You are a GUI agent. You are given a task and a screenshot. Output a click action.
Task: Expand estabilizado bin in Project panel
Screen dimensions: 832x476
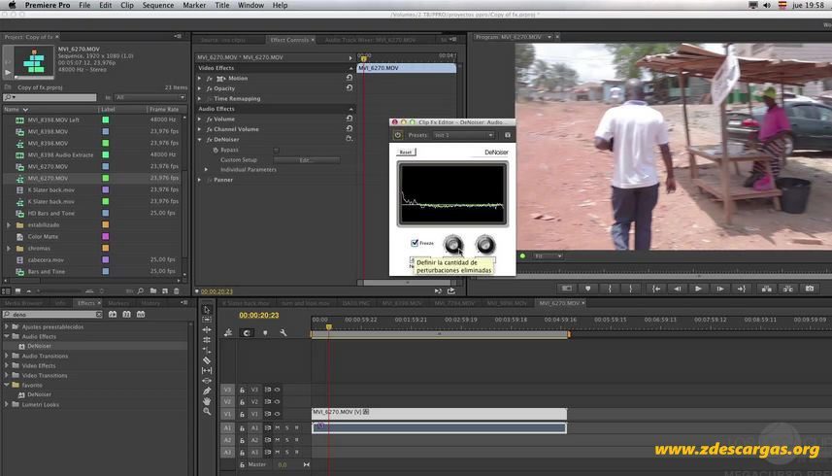8,225
